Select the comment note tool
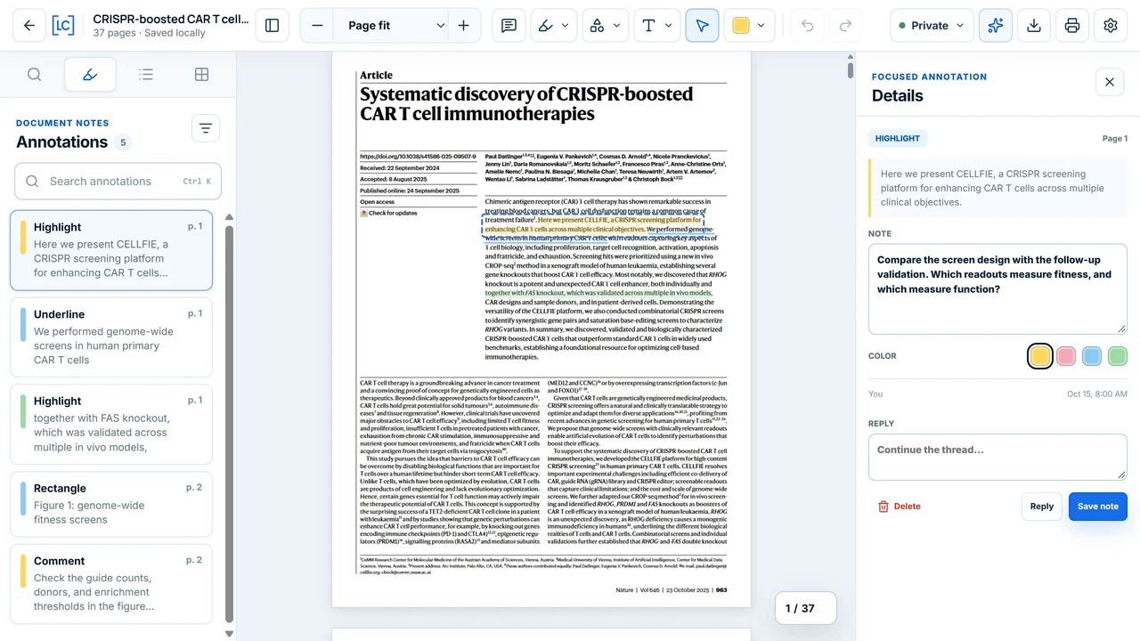The width and height of the screenshot is (1140, 641). point(509,26)
